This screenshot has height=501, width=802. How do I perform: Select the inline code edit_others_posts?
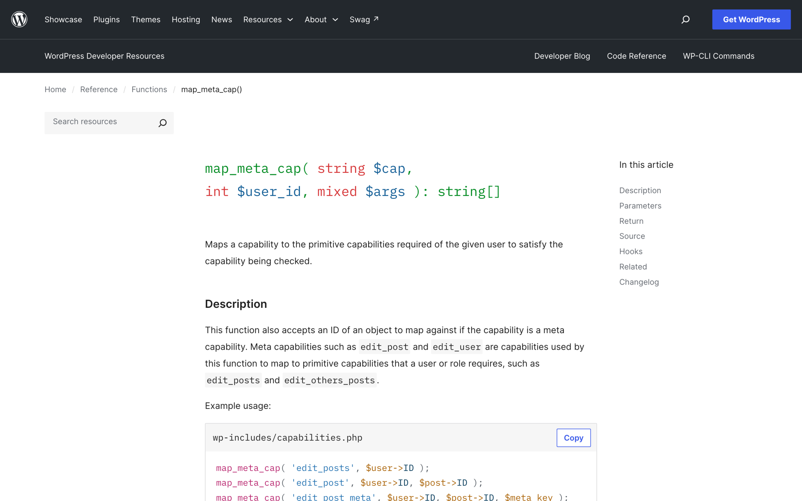point(330,380)
